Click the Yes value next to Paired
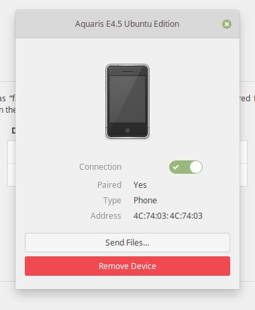255x310 pixels. [140, 185]
